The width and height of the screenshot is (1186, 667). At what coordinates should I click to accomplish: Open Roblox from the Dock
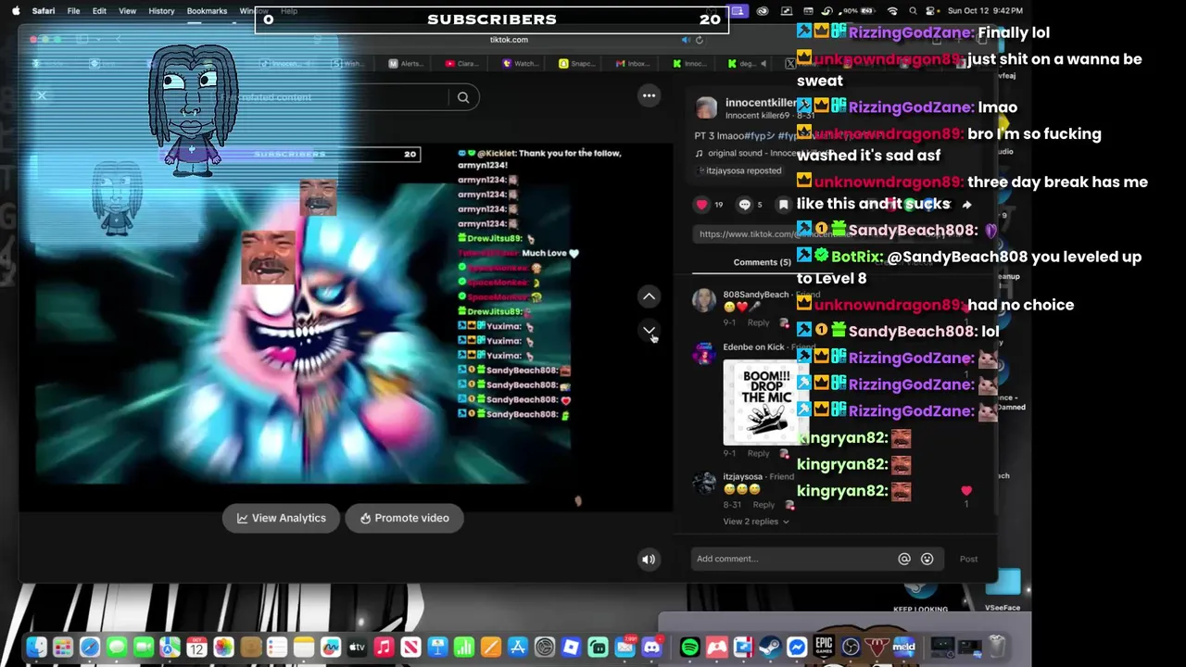pos(571,648)
